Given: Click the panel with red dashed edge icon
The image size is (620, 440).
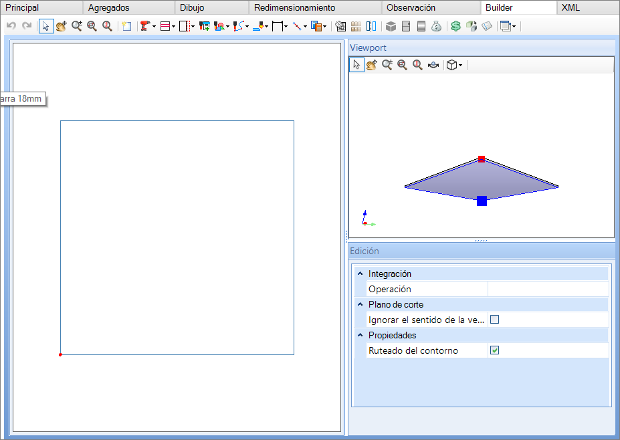Looking at the screenshot, I should click(x=184, y=26).
